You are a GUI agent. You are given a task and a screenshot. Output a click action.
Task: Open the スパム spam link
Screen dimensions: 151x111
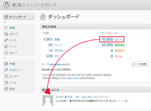pos(118,56)
